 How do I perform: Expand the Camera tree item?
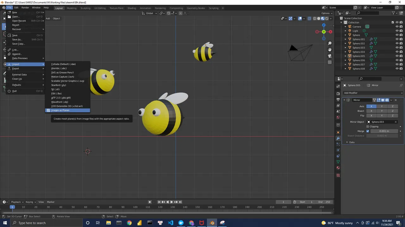click(x=346, y=27)
